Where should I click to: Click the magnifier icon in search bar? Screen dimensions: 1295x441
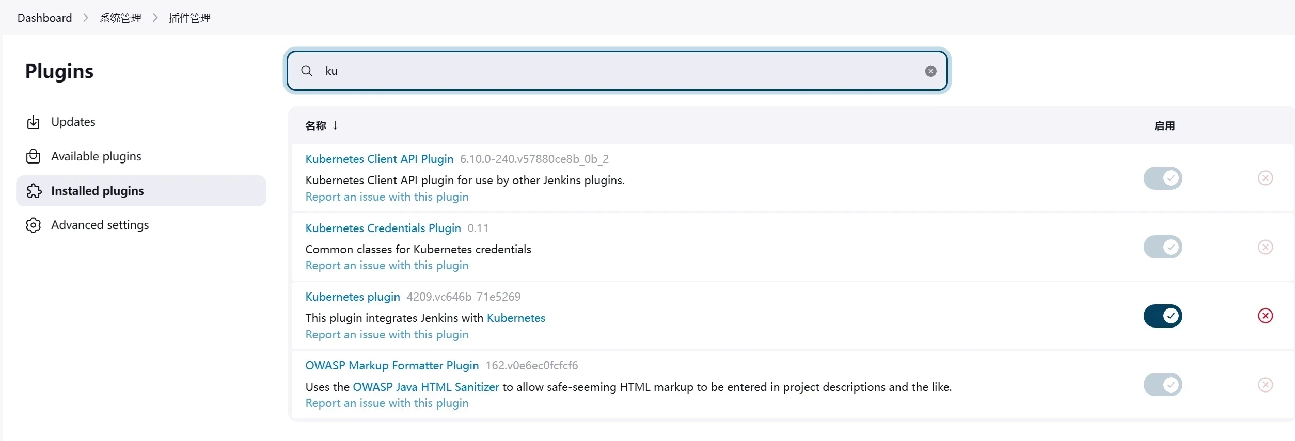307,71
